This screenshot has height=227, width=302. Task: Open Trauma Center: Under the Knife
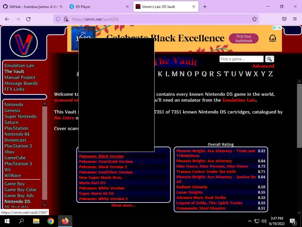click(x=206, y=172)
